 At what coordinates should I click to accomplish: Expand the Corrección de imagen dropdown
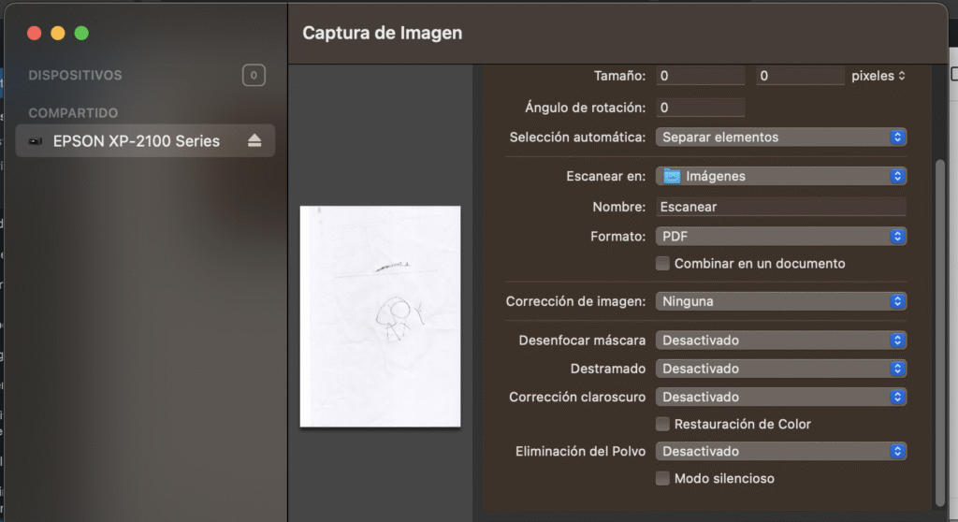click(780, 301)
